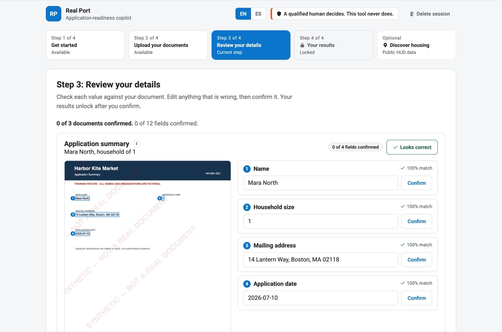Viewport: 502px width, 332px height.
Task: Click the locked Step 4 Your results tab
Action: coord(334,45)
